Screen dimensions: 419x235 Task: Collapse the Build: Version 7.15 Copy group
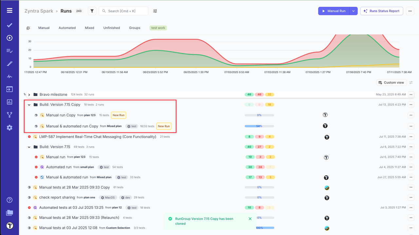pos(29,105)
